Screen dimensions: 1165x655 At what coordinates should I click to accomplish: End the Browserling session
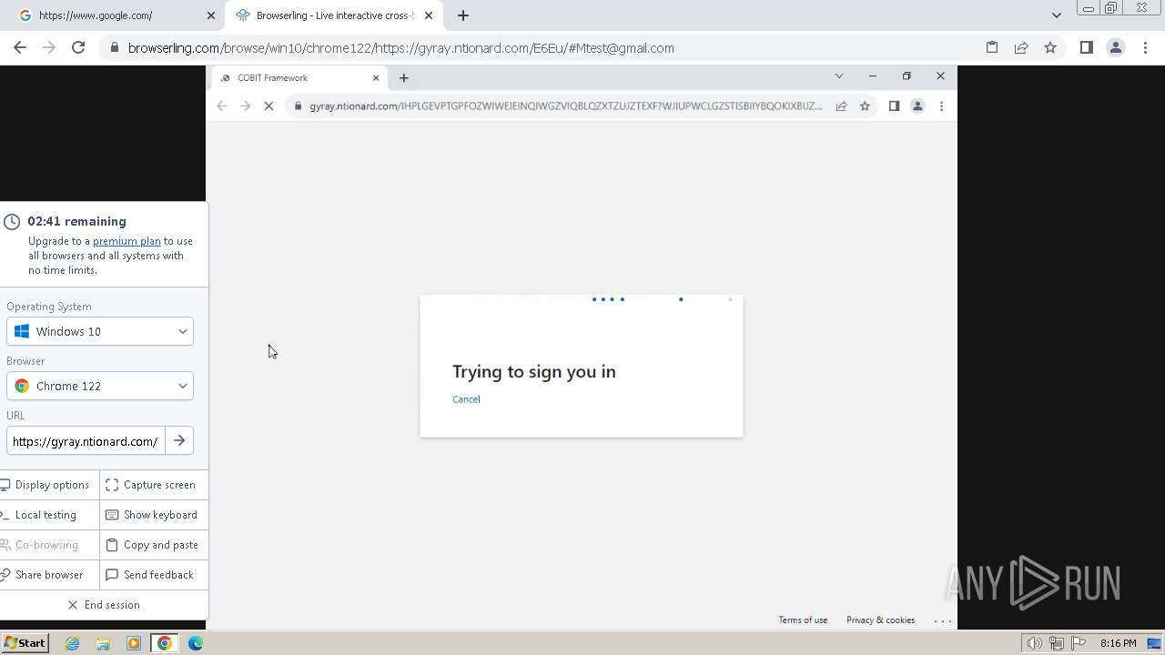pyautogui.click(x=104, y=605)
